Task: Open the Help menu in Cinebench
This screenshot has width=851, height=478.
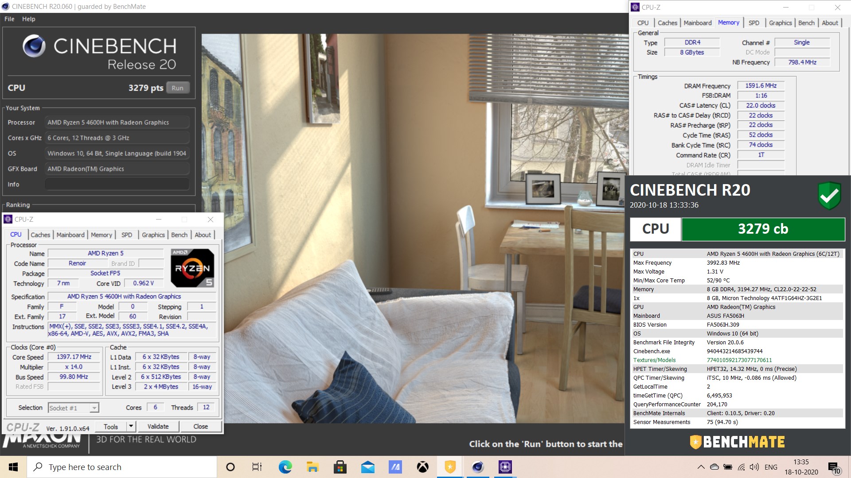Action: (x=29, y=19)
